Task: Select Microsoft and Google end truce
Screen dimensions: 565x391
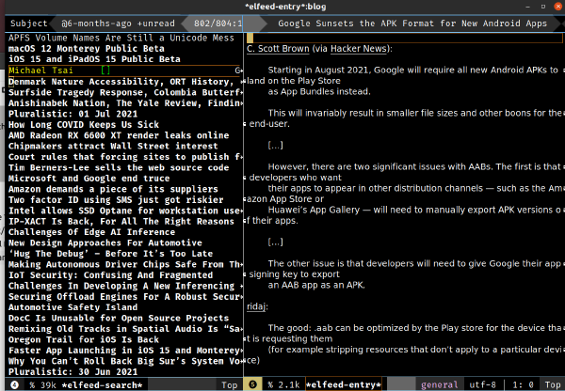Action: [x=89, y=179]
